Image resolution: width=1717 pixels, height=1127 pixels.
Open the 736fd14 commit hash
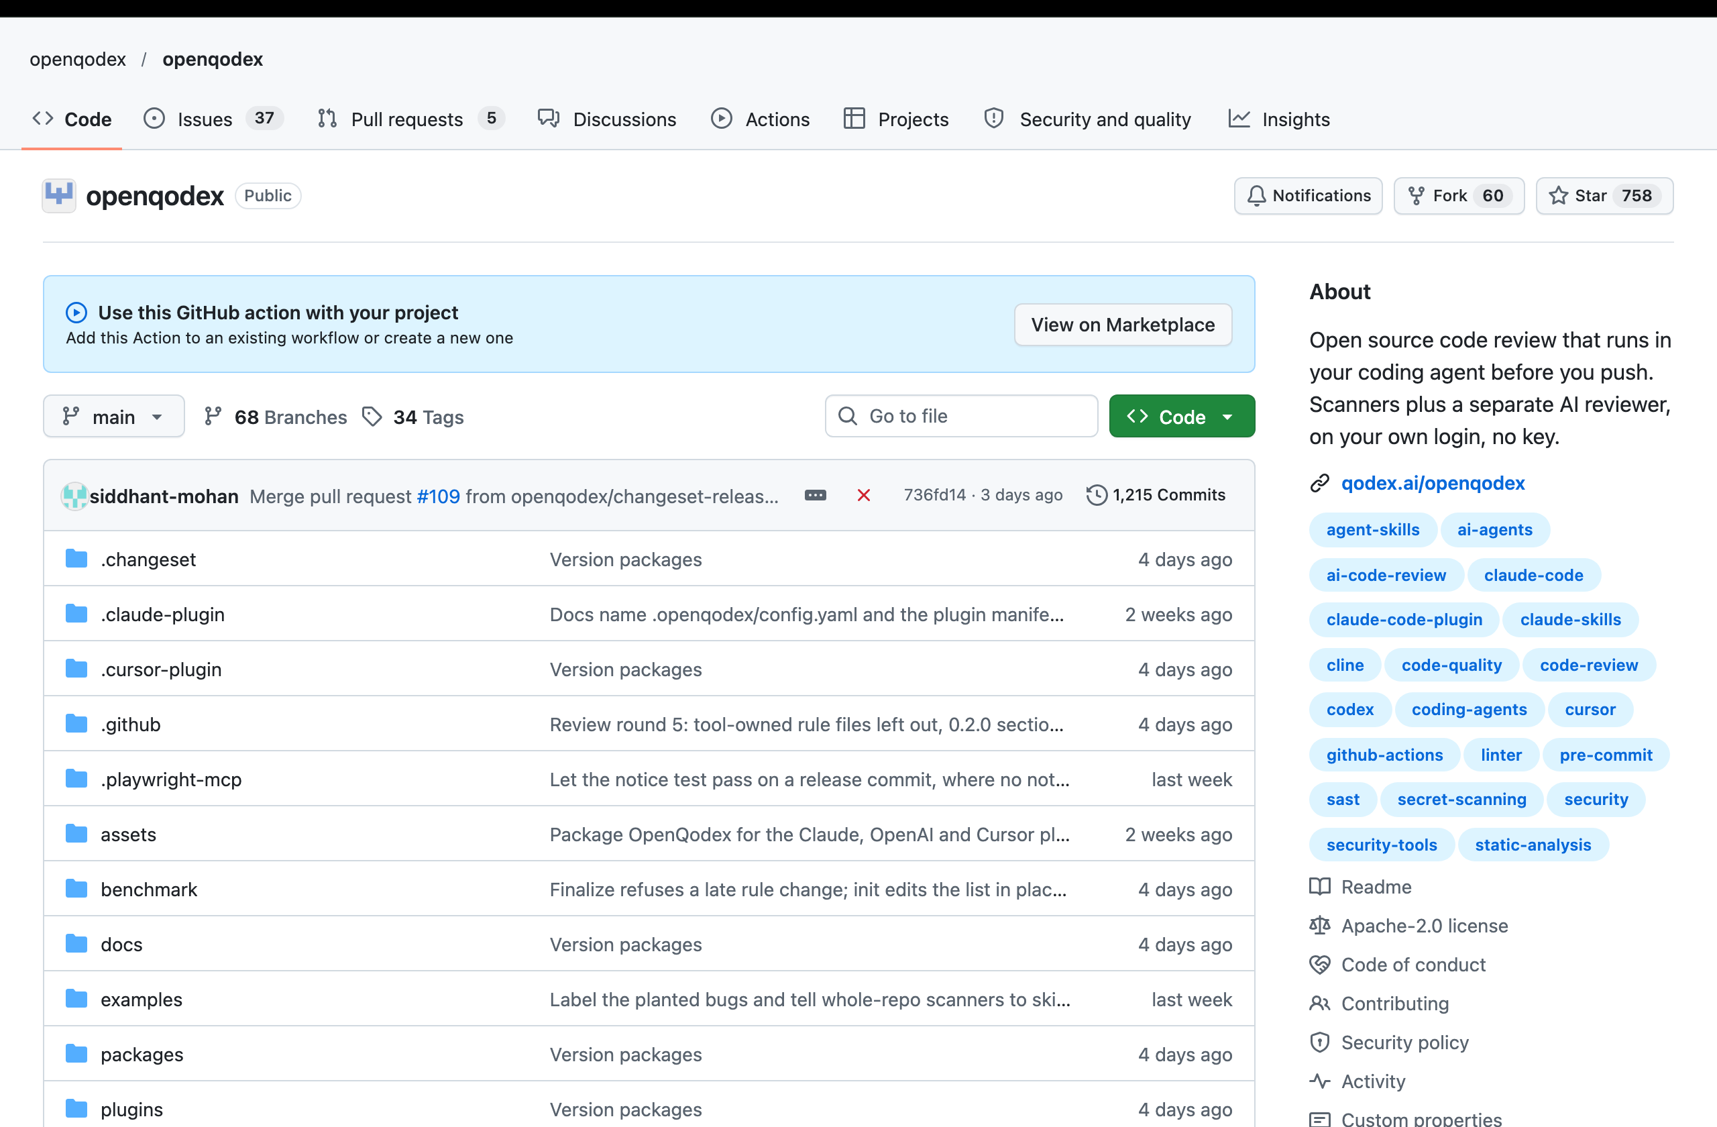[x=934, y=495]
